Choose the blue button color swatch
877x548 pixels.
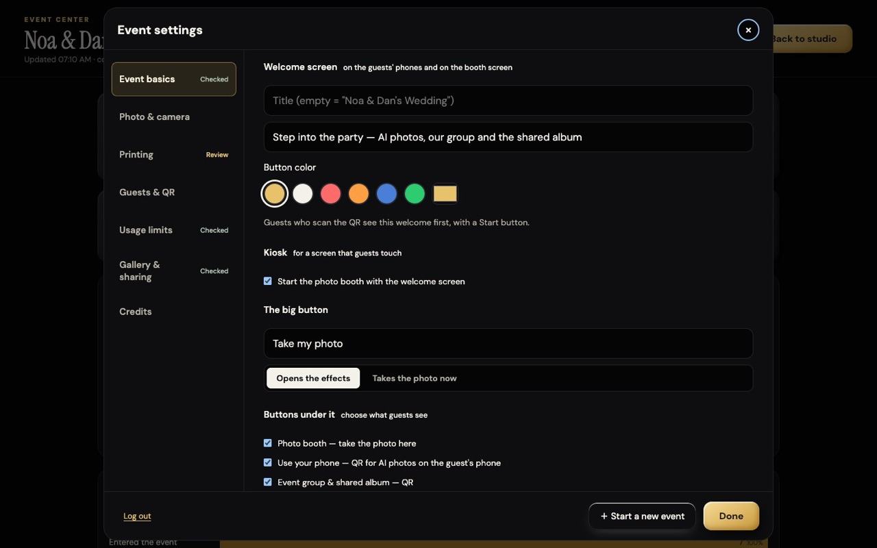386,194
